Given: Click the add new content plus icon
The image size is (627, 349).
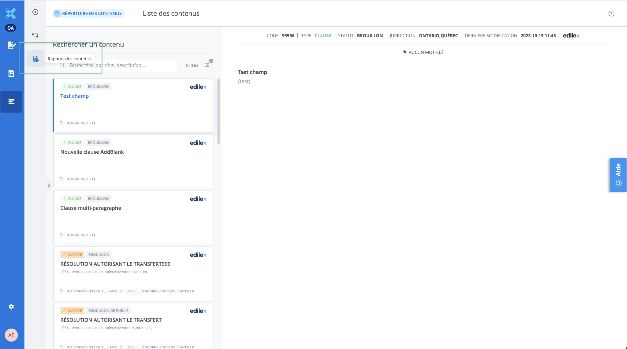Looking at the screenshot, I should click(35, 12).
